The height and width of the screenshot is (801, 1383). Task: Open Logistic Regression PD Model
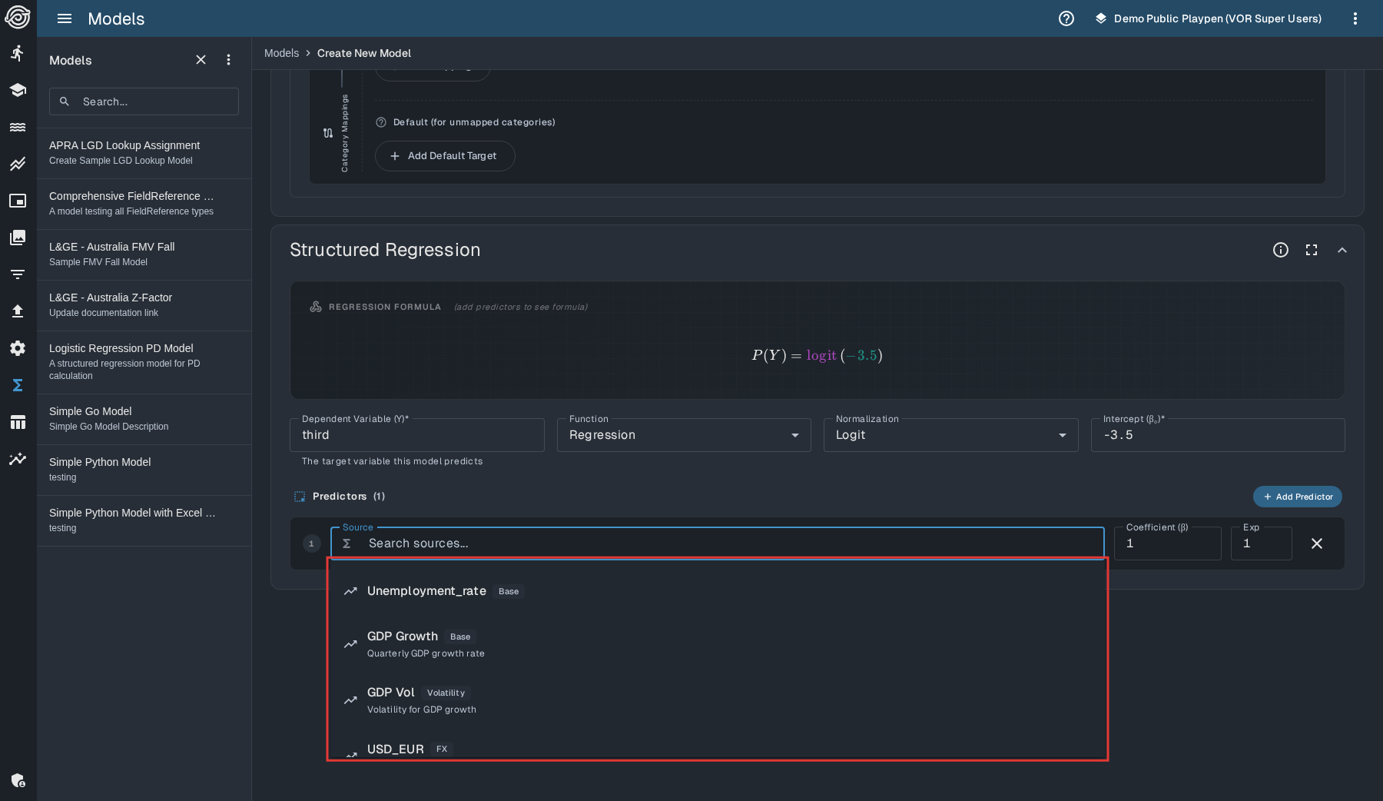(121, 348)
